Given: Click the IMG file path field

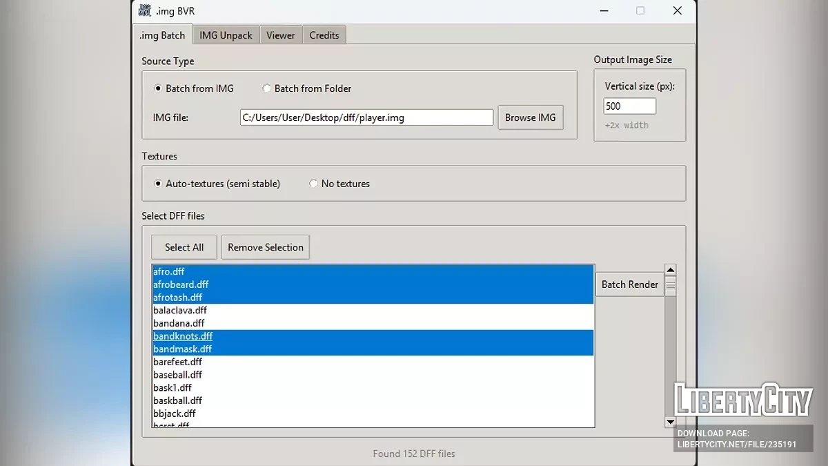Looking at the screenshot, I should (366, 117).
